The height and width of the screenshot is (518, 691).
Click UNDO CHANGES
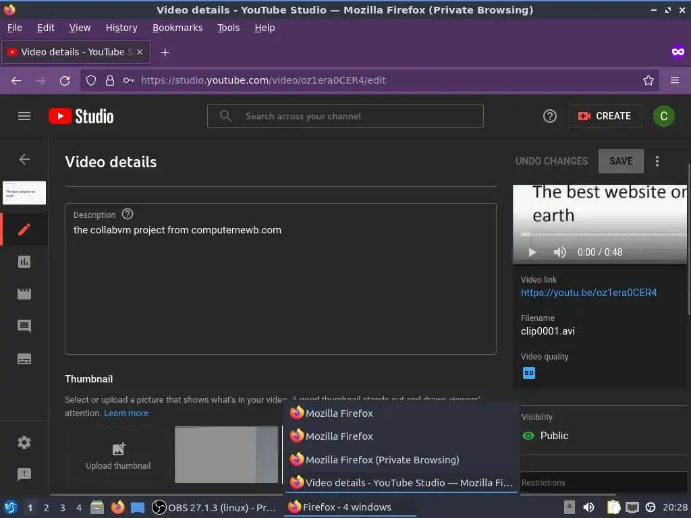551,161
